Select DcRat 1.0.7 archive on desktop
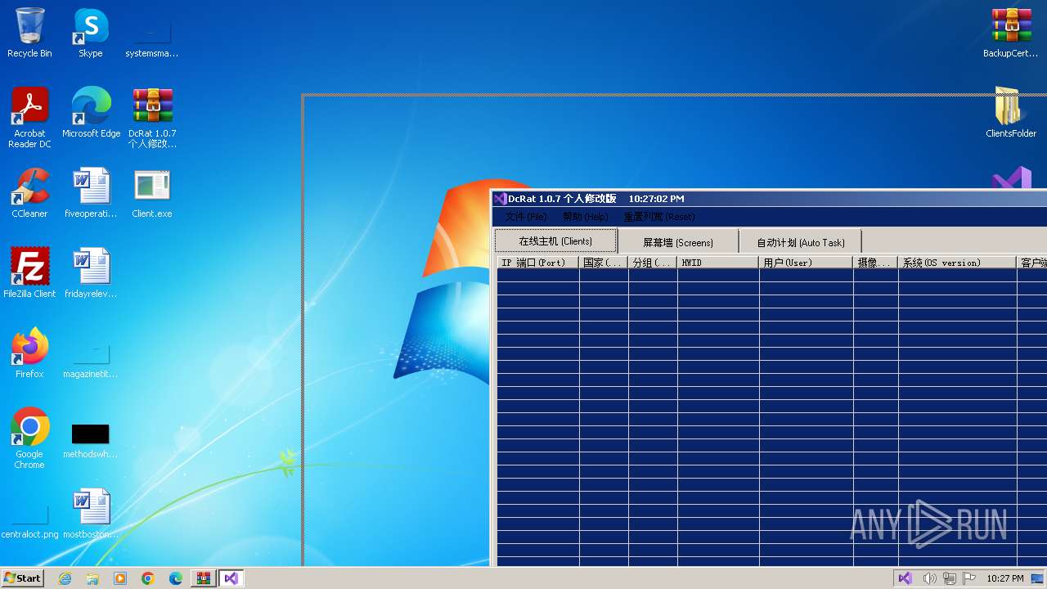This screenshot has width=1047, height=589. (152, 117)
